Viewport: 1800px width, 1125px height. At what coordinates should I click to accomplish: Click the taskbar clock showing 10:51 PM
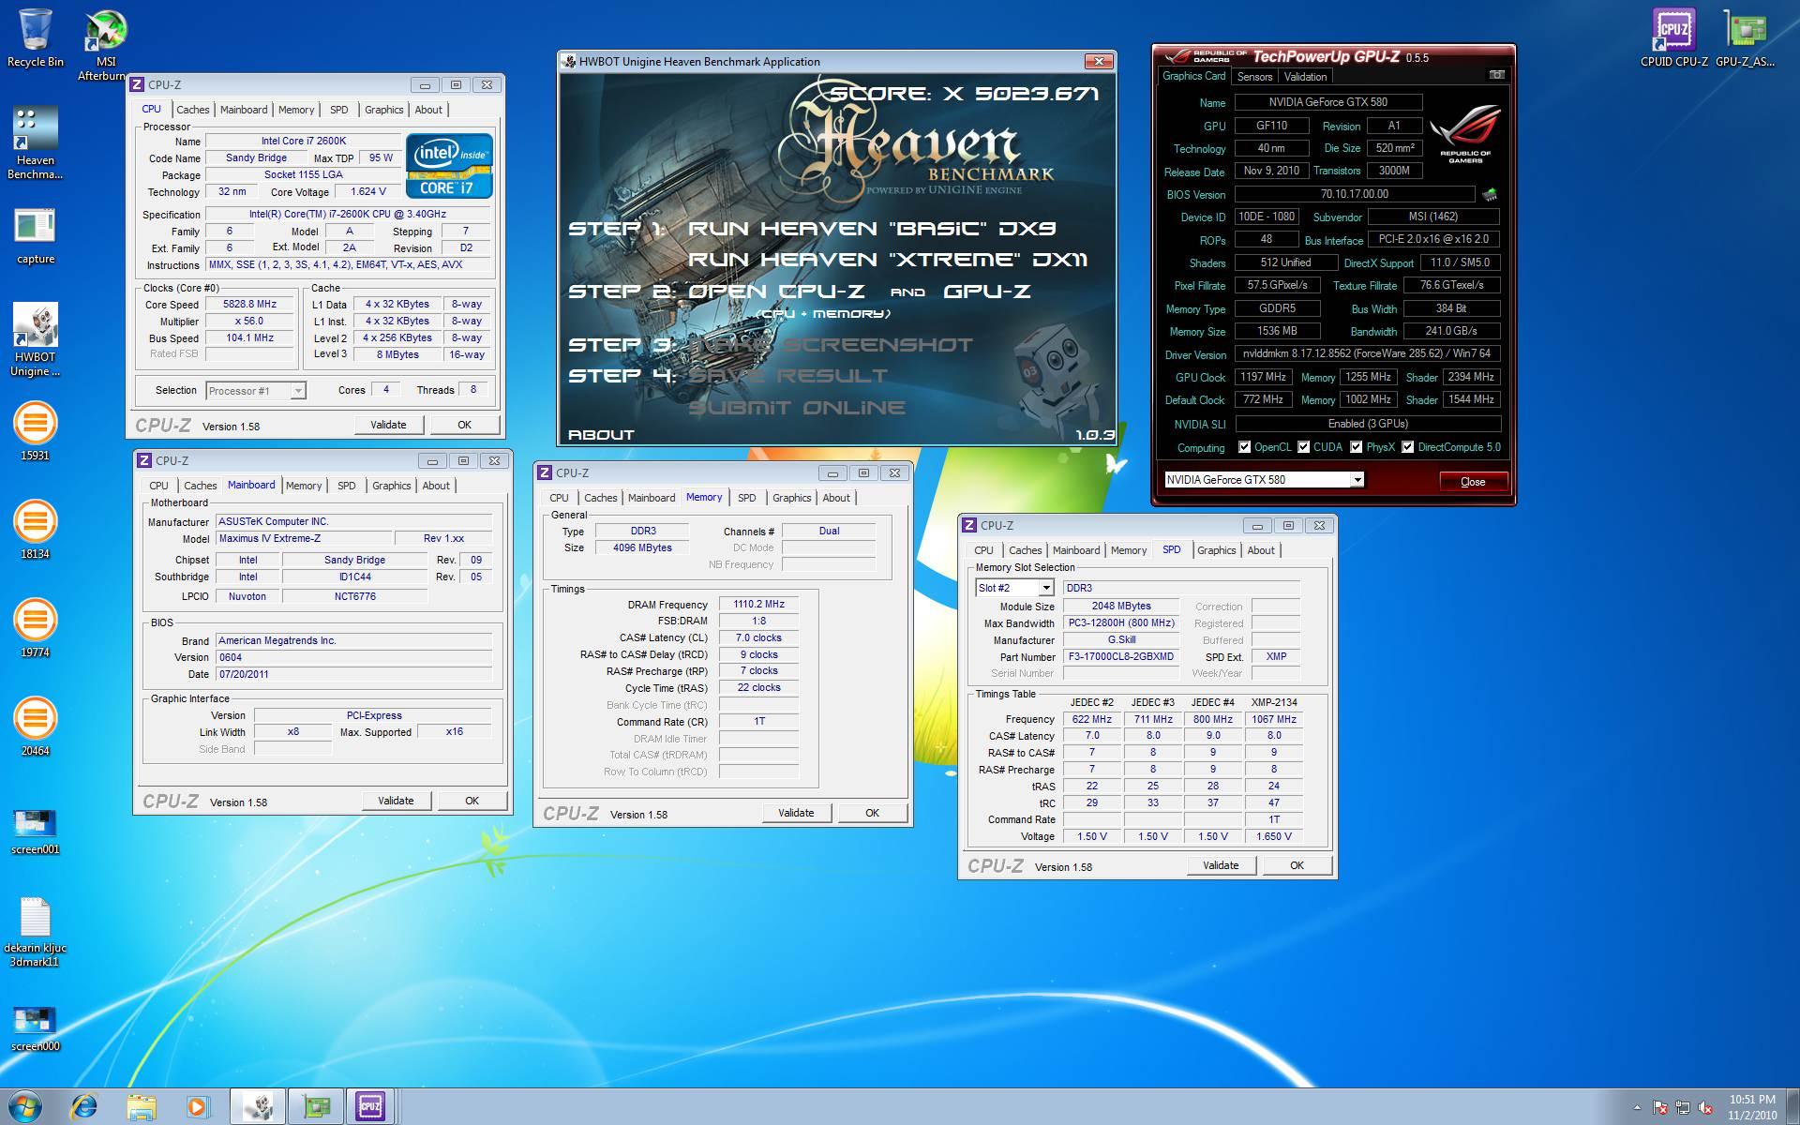pos(1752,1107)
